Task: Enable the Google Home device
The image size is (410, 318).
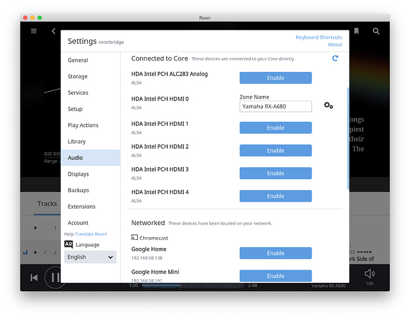Action: tap(276, 253)
